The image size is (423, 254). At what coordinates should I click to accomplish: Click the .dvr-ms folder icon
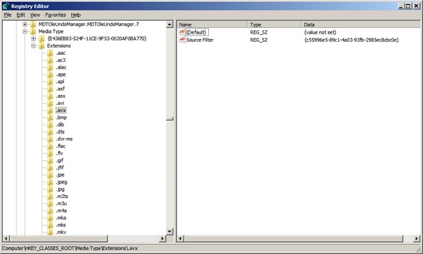click(x=50, y=139)
